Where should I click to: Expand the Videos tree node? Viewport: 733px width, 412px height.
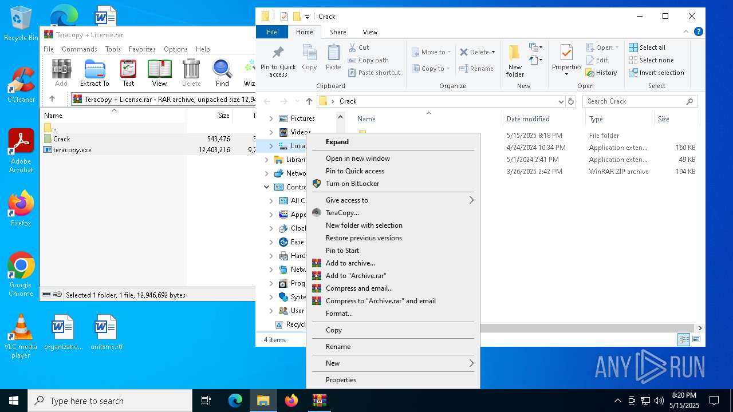click(271, 132)
